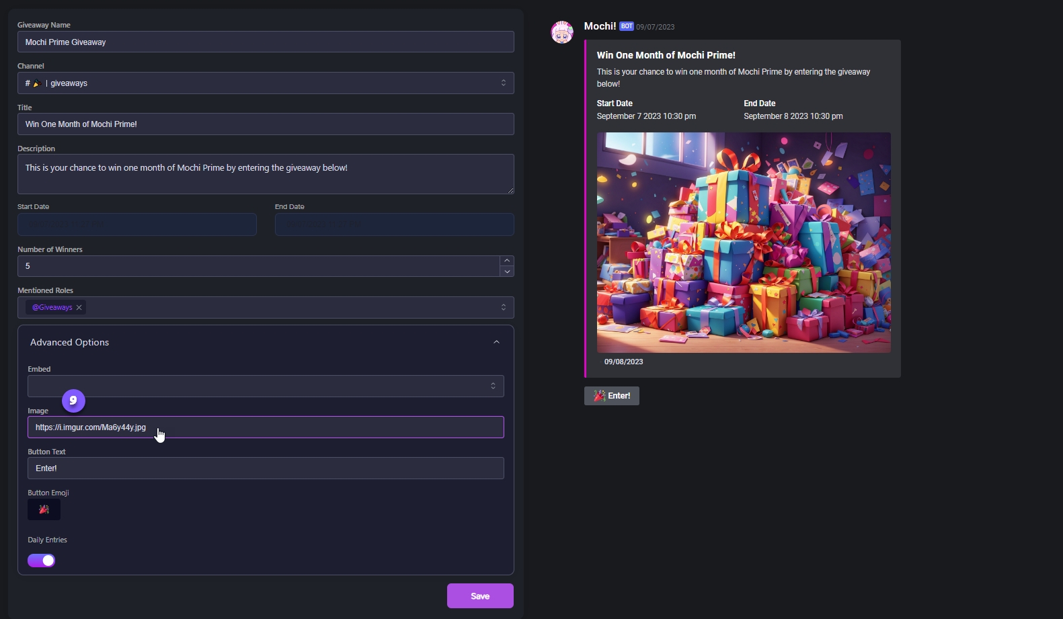Click Mochi bot avatar in preview

click(562, 32)
